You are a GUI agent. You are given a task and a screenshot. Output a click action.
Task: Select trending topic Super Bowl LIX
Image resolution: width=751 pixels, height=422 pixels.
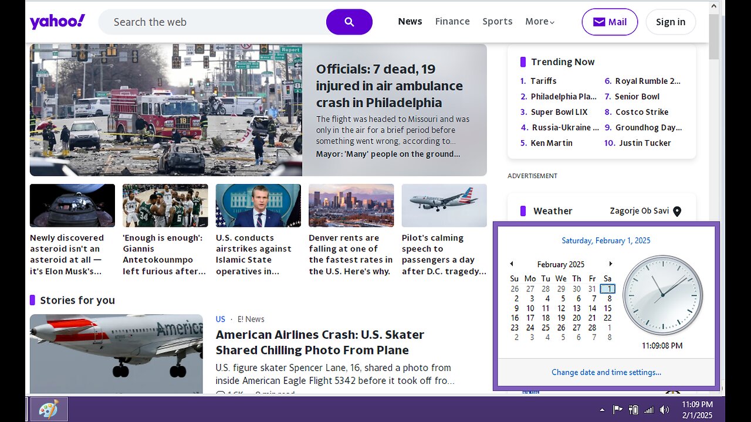[559, 112]
